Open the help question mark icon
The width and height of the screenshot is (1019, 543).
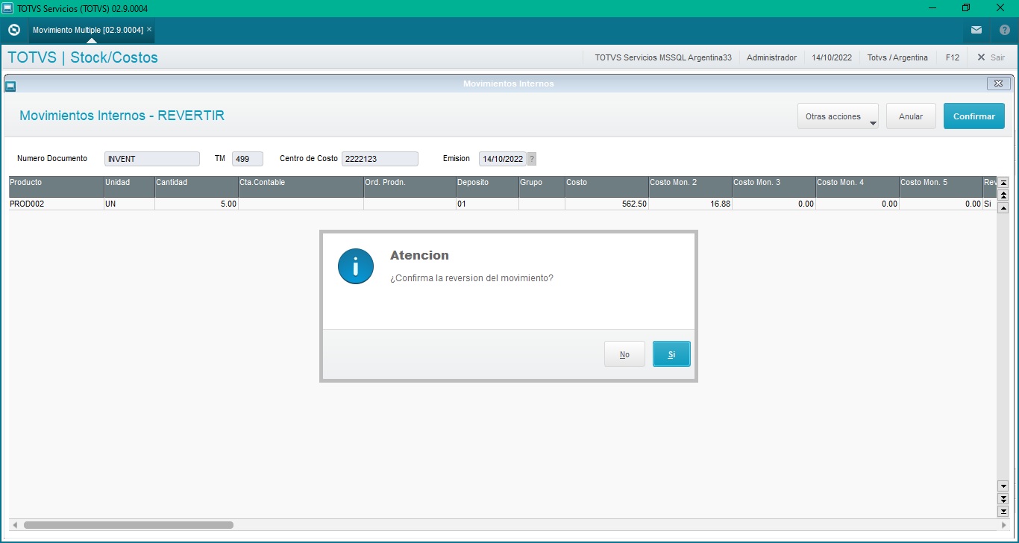tap(1004, 30)
